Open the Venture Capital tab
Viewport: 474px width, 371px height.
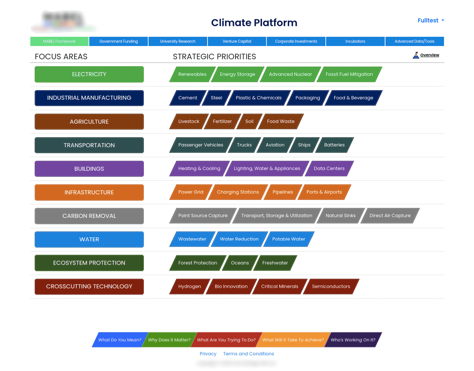pyautogui.click(x=237, y=41)
